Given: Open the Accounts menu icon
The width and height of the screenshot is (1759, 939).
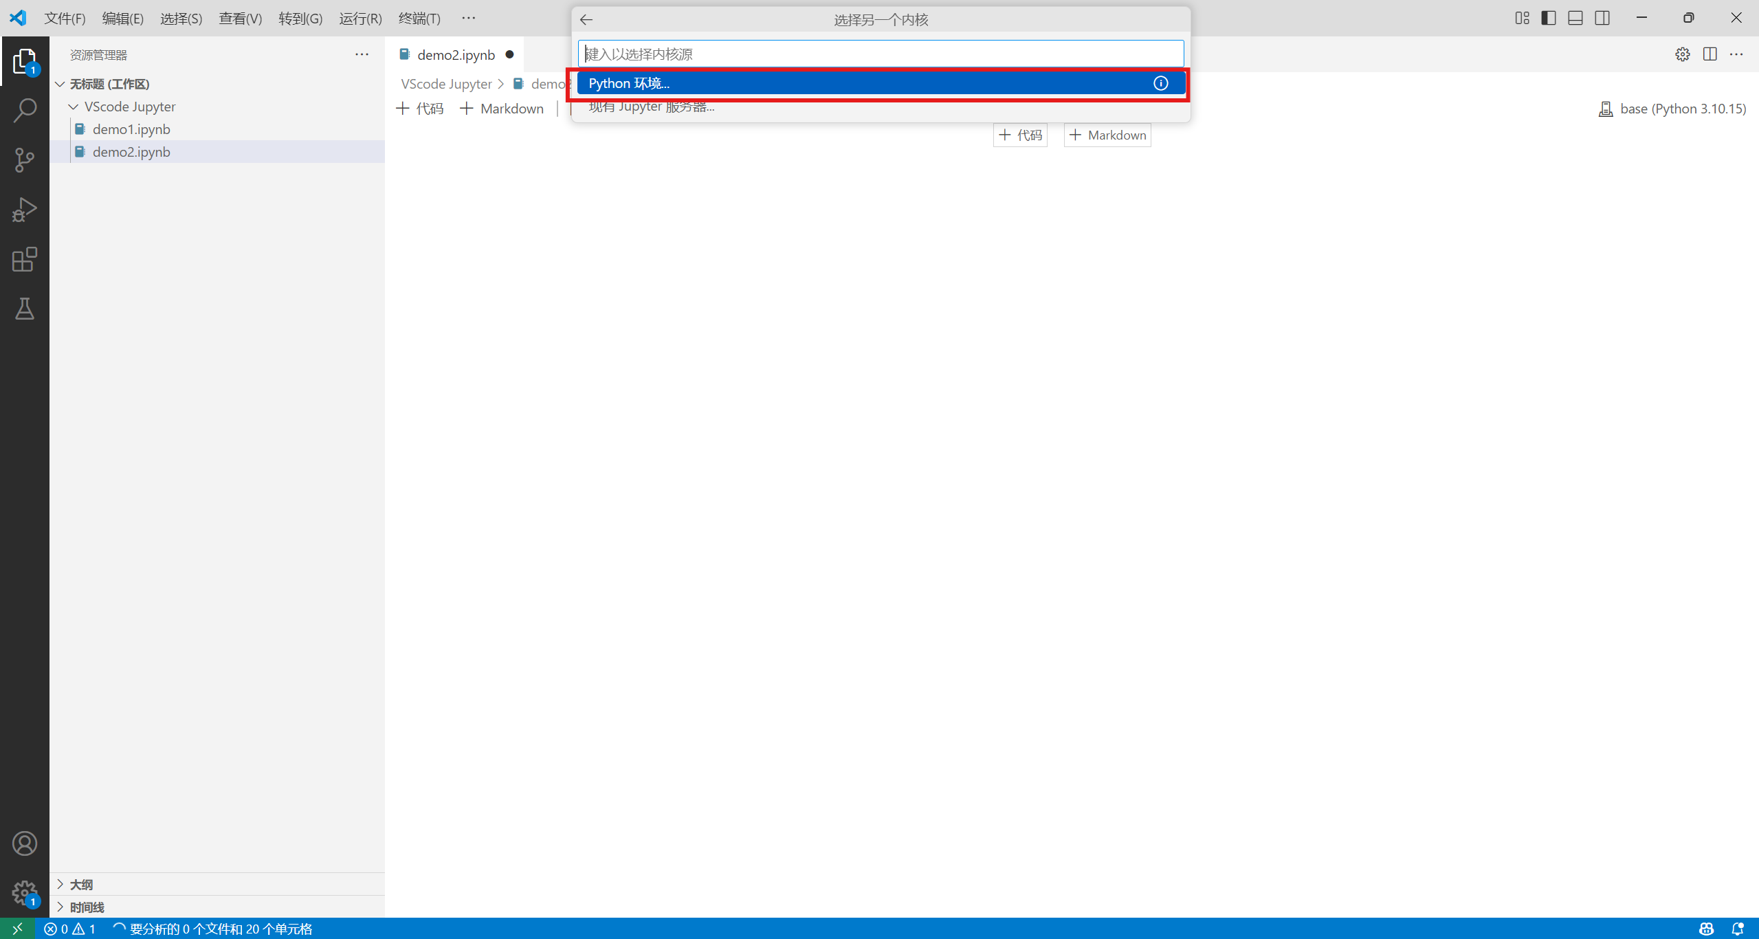Looking at the screenshot, I should pyautogui.click(x=25, y=843).
